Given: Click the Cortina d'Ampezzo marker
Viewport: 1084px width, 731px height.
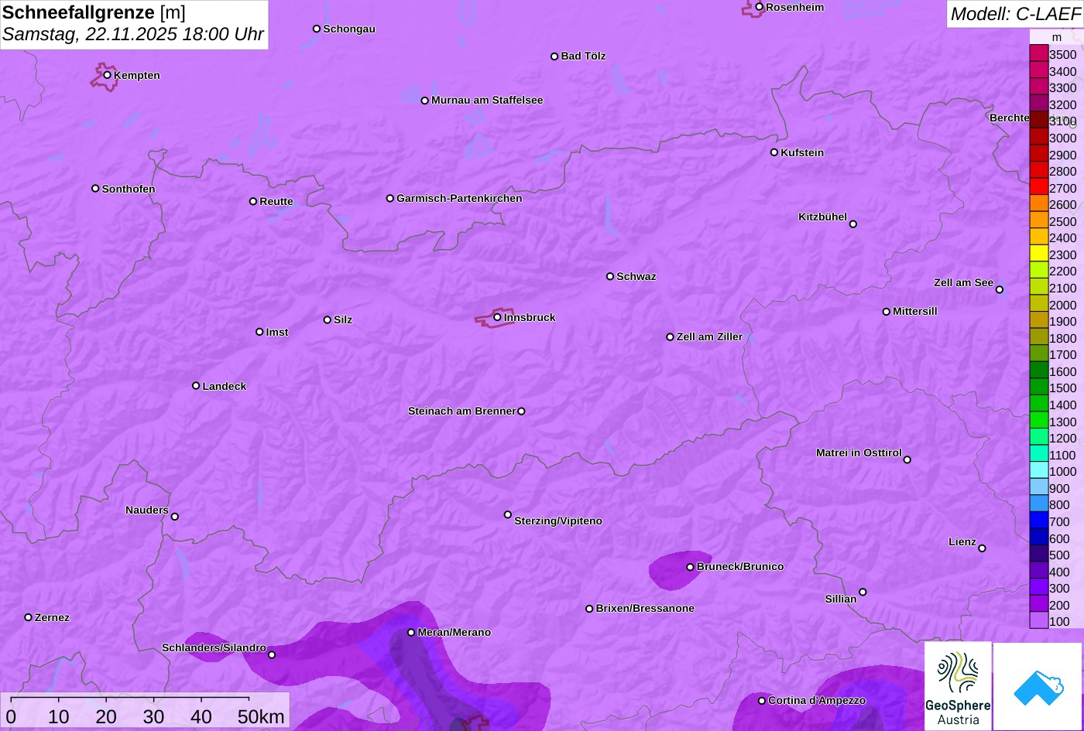Looking at the screenshot, I should pyautogui.click(x=762, y=701).
